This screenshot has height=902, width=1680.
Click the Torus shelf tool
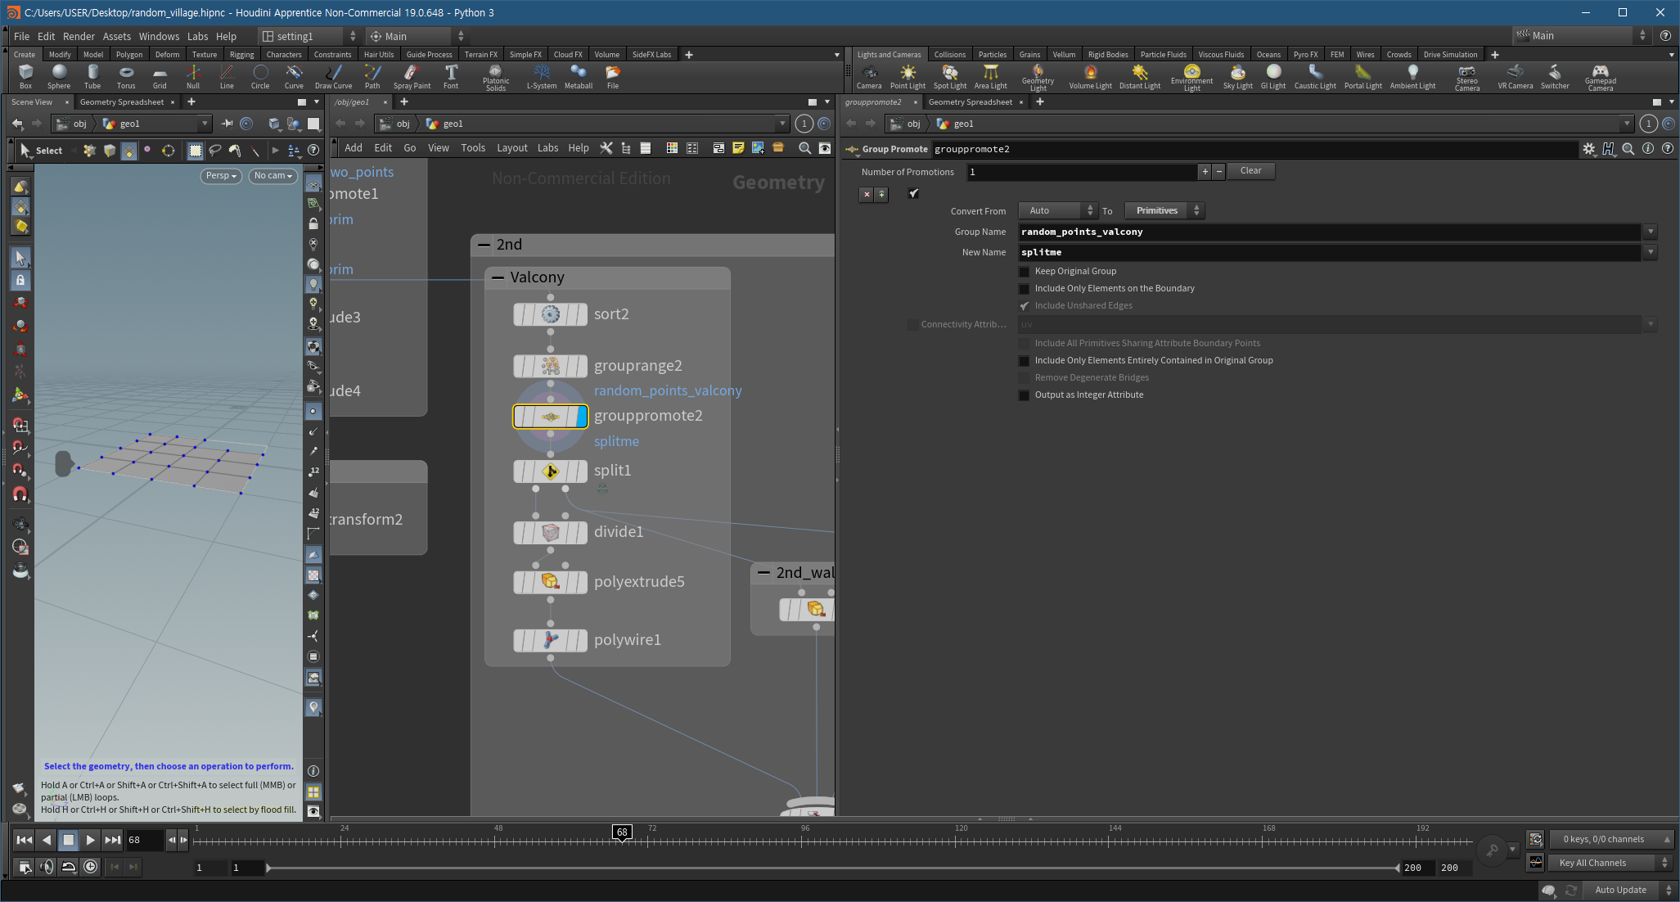pos(126,75)
